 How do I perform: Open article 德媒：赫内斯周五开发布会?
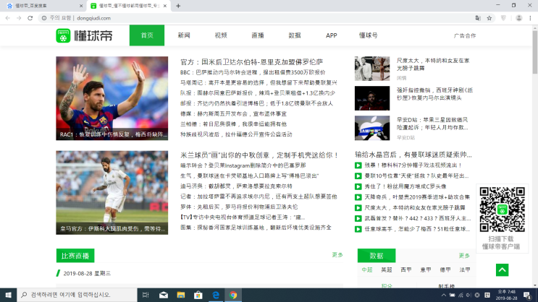tap(233, 113)
